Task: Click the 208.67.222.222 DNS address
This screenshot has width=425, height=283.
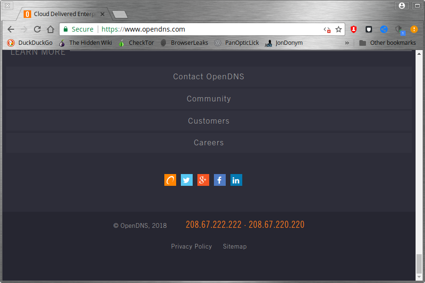Action: tap(213, 225)
